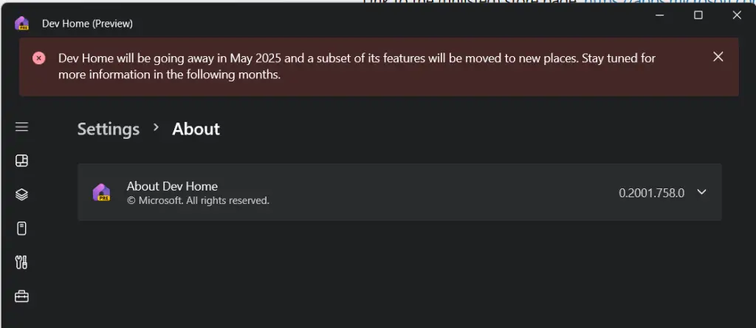Click the About Dev Home title text
Viewport: 756px width, 328px height.
[x=172, y=186]
